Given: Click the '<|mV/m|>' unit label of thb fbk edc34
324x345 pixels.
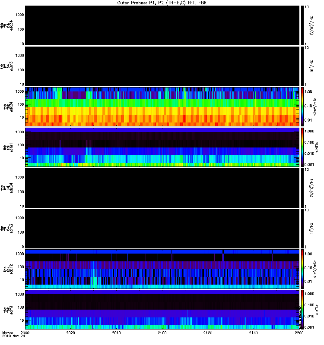Looking at the screenshot, I should [314, 107].
